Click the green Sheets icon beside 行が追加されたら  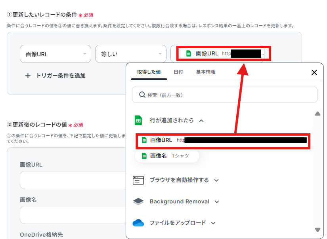click(x=138, y=120)
